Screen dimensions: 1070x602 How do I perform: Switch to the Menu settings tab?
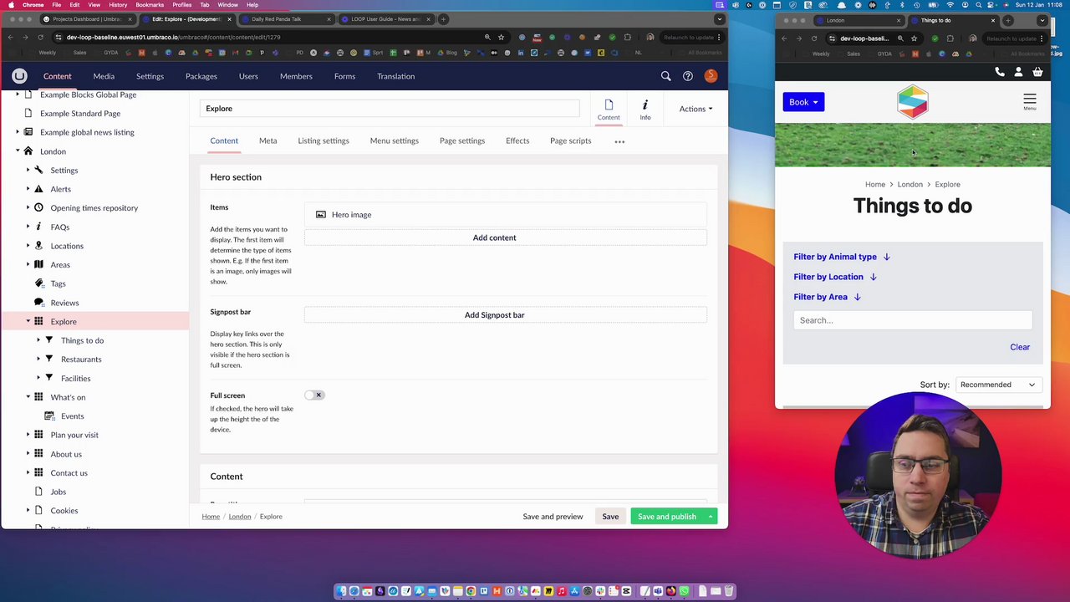[394, 140]
